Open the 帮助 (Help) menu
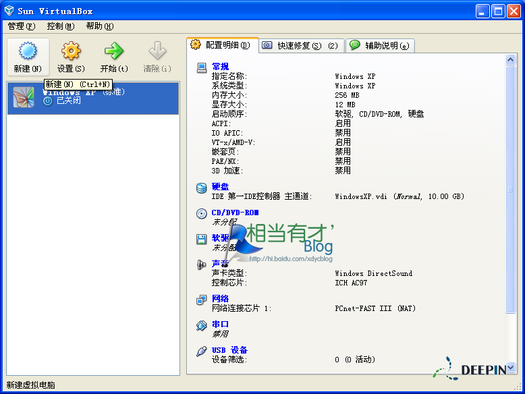 point(99,26)
